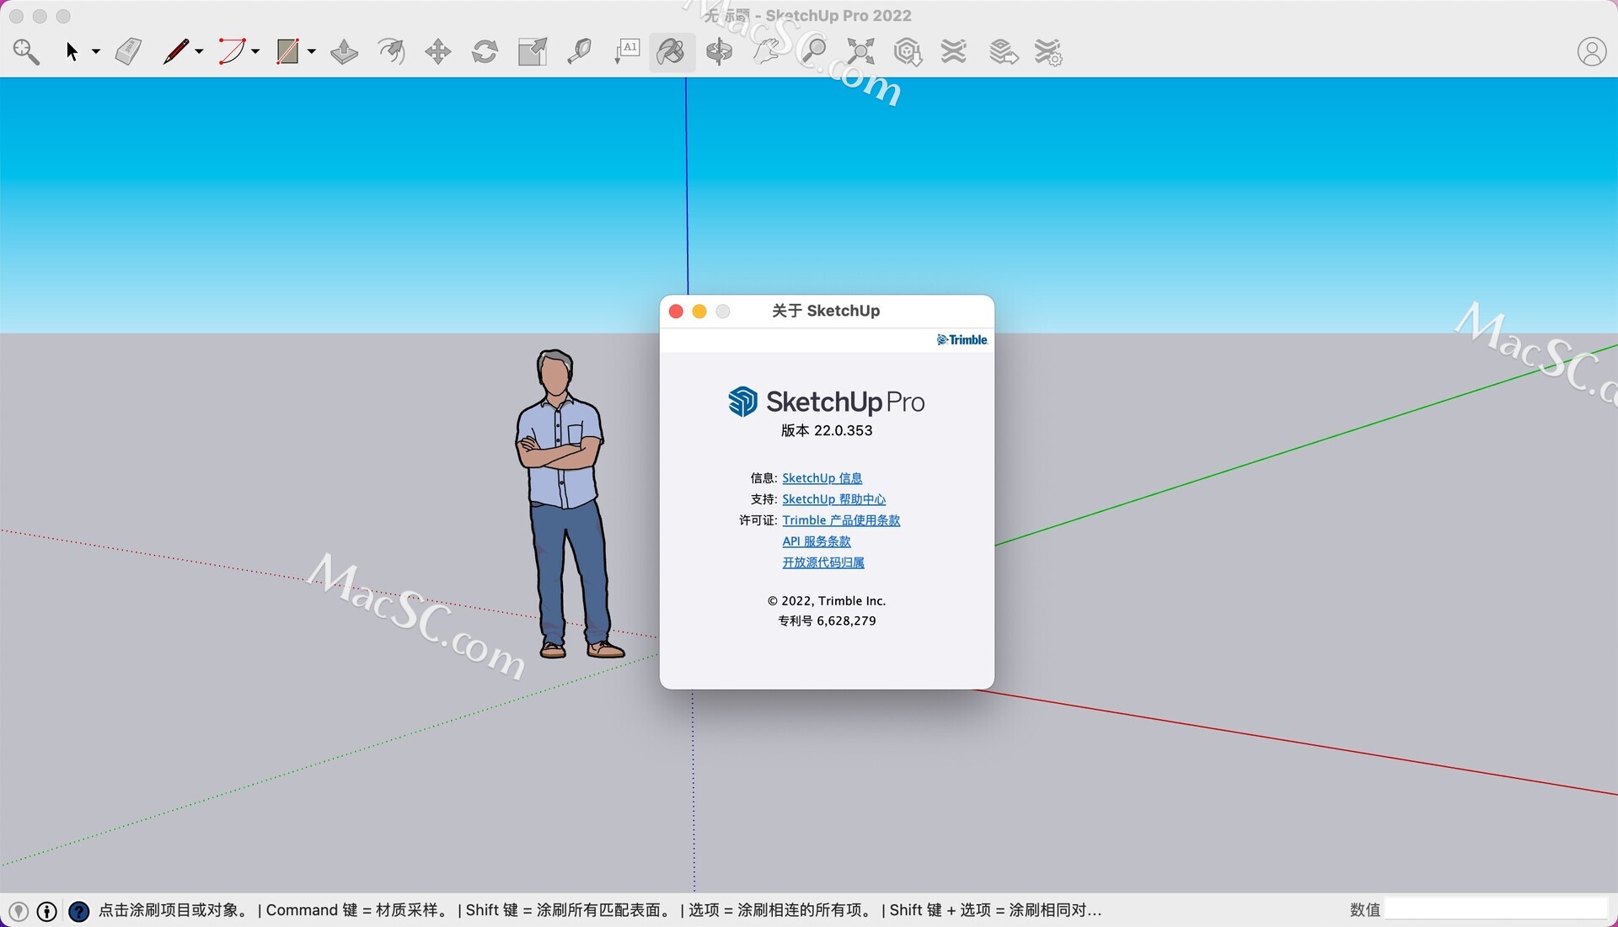
Task: Open the Extension Warehouse icon
Action: tap(954, 51)
